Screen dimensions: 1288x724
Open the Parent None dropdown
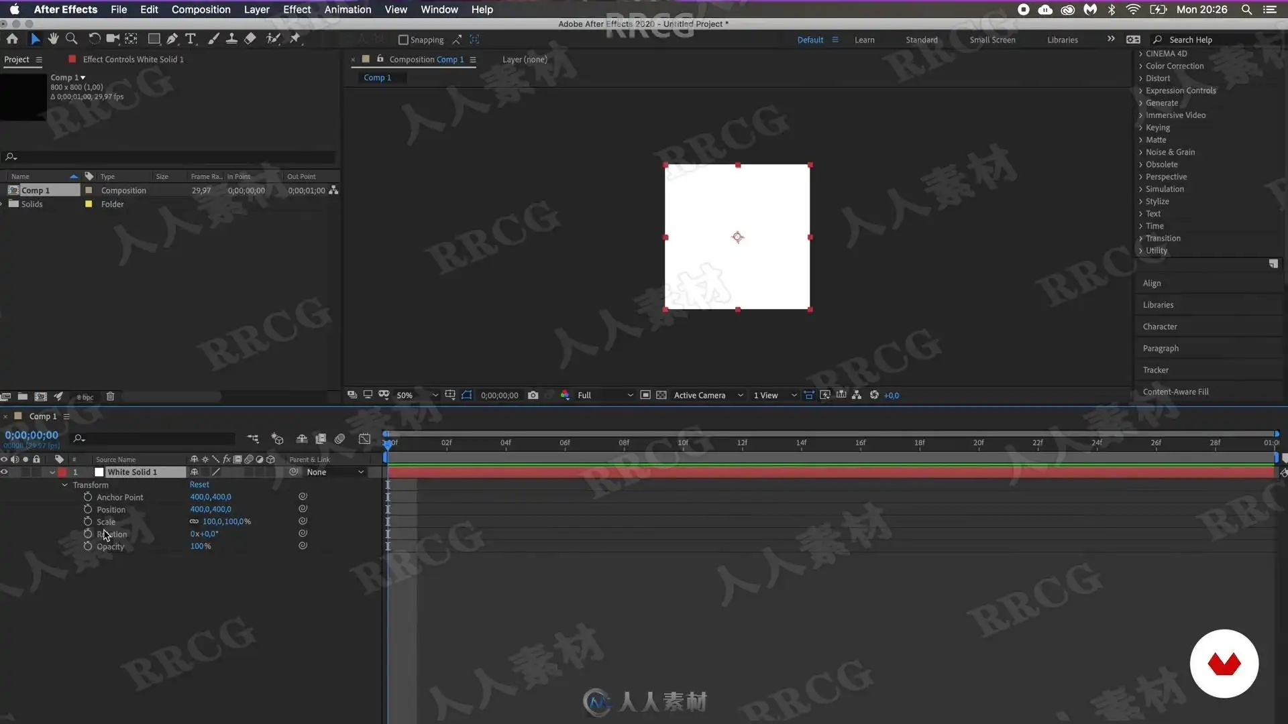click(x=335, y=472)
